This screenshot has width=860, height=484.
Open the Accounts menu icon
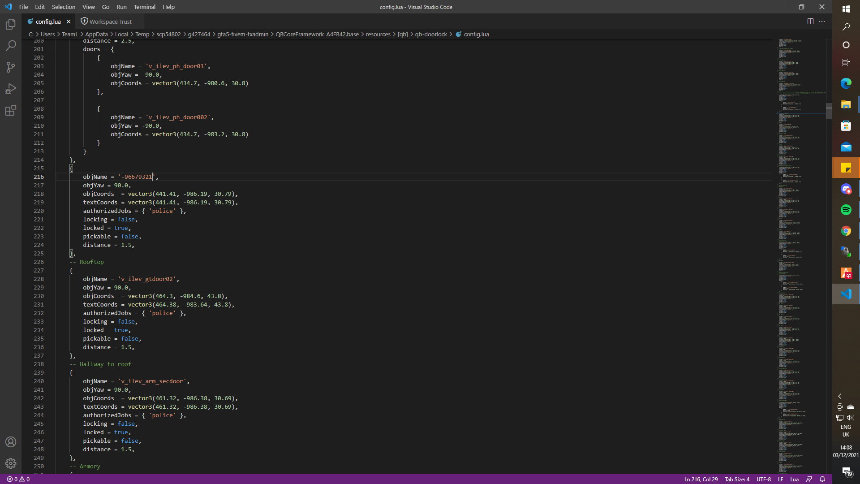pyautogui.click(x=11, y=442)
